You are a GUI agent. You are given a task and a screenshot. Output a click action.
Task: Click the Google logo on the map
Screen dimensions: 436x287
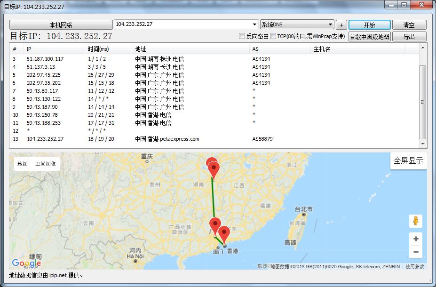(x=27, y=263)
